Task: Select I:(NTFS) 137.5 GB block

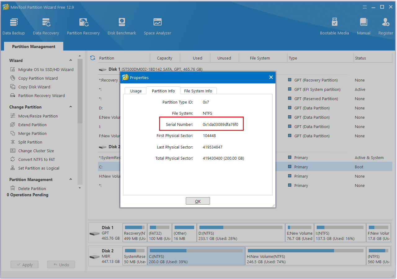Action: tap(340, 232)
